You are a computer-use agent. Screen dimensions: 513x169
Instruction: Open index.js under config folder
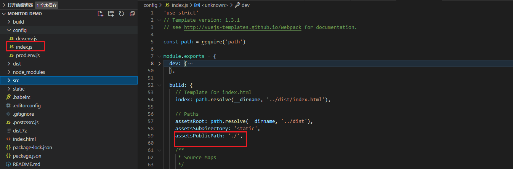point(24,47)
